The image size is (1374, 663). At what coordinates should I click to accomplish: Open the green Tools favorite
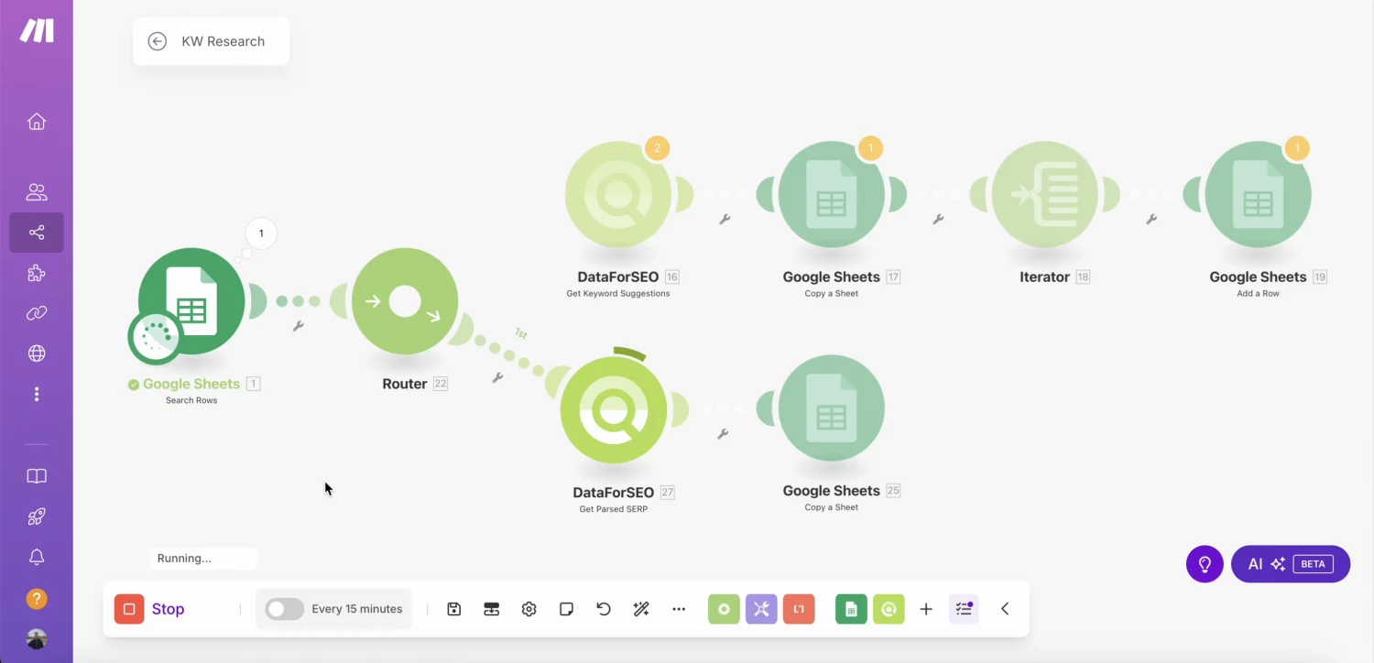point(724,609)
